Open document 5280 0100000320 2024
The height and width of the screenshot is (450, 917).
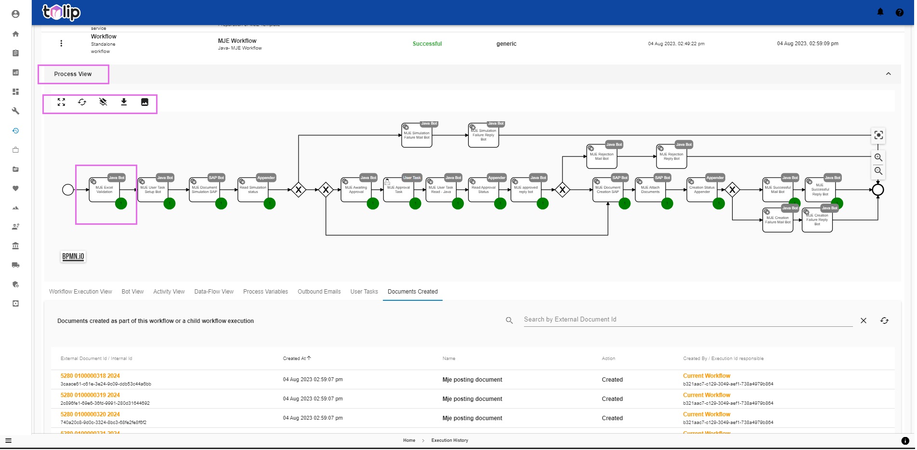(x=90, y=414)
